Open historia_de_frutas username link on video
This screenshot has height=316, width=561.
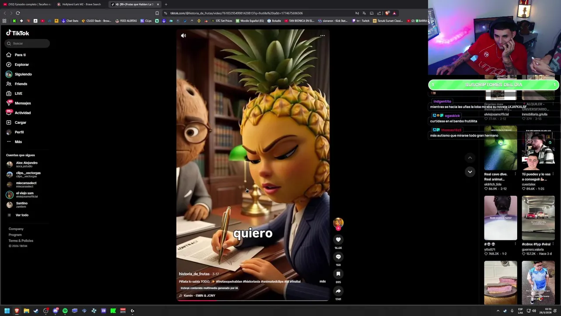[x=194, y=274]
